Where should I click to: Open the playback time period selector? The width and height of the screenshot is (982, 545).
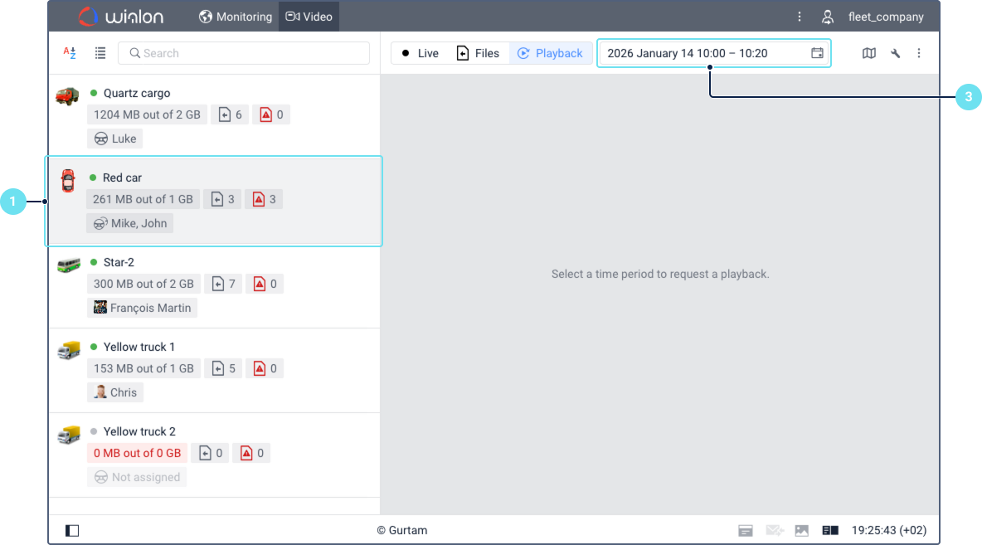point(705,53)
